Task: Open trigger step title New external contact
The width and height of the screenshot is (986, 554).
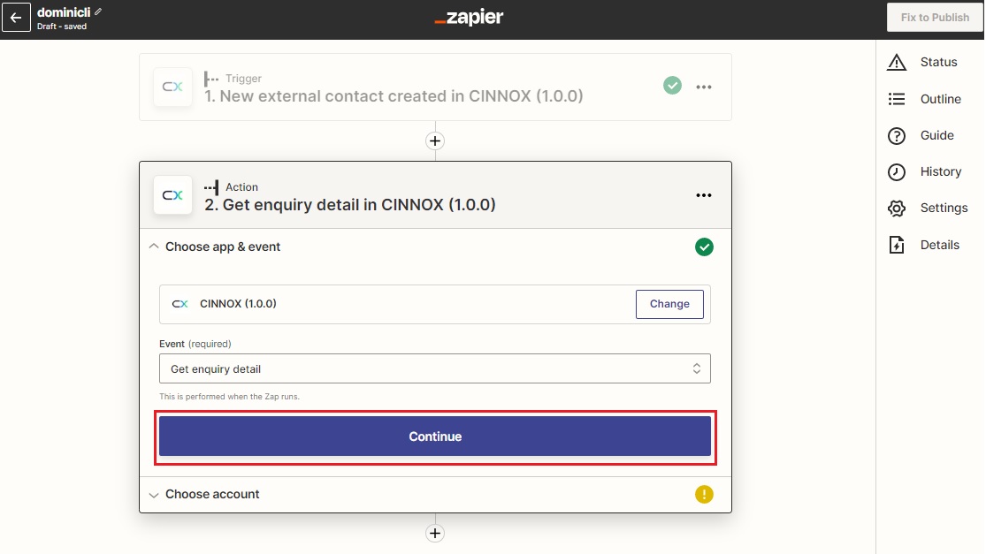Action: [394, 96]
